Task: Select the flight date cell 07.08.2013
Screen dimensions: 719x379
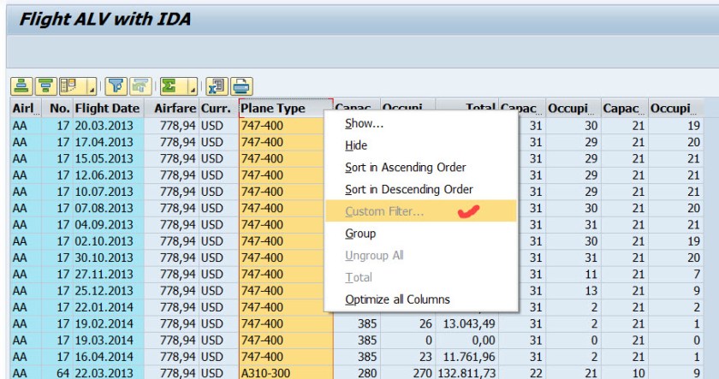Action: tap(109, 208)
